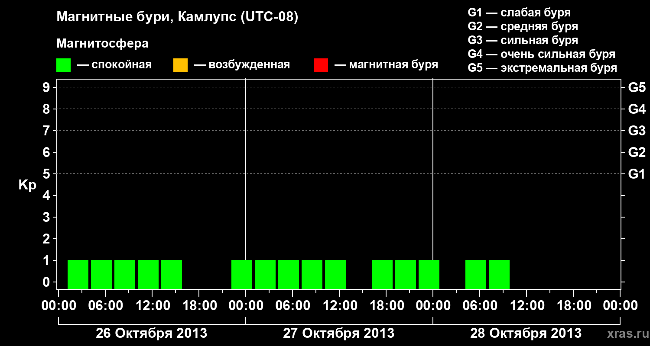This screenshot has height=346, width=650.
Task: Click the '— спокойная' legend label
Action: [x=114, y=65]
